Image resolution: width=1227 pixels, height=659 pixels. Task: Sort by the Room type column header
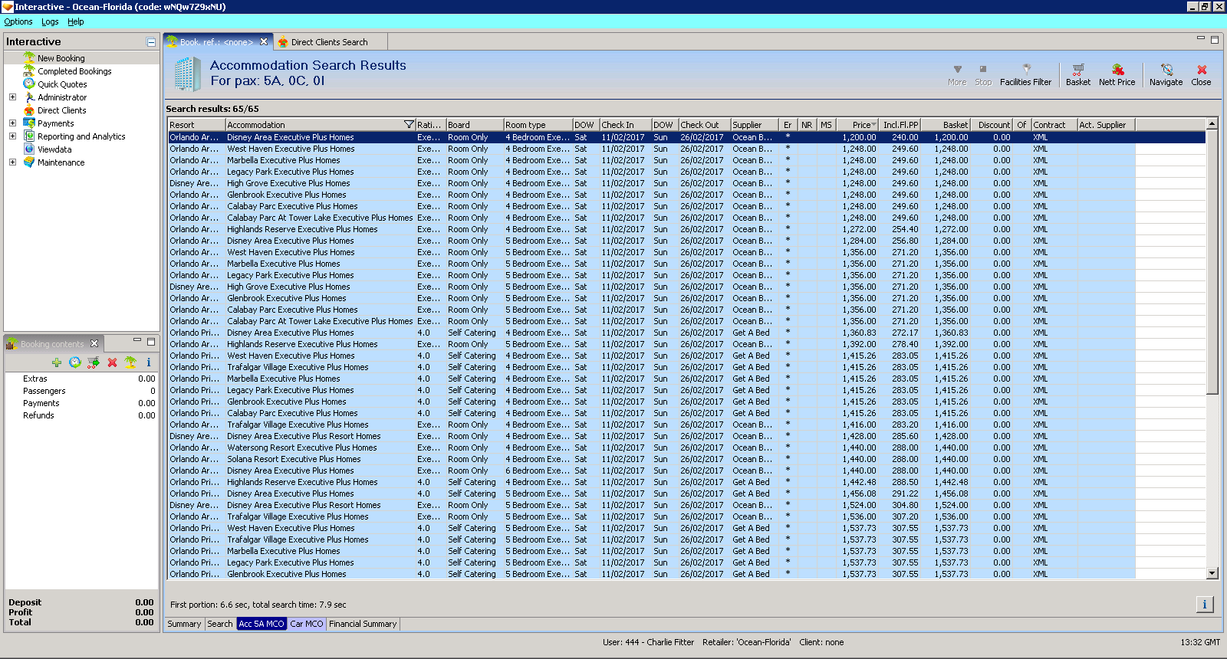tap(538, 125)
